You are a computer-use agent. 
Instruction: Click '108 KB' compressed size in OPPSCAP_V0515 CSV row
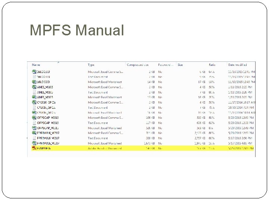150,118
